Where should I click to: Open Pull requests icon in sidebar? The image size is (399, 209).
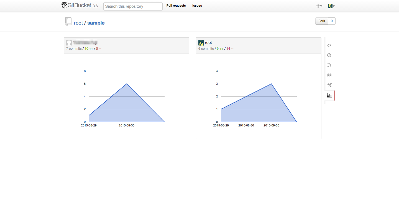[329, 65]
